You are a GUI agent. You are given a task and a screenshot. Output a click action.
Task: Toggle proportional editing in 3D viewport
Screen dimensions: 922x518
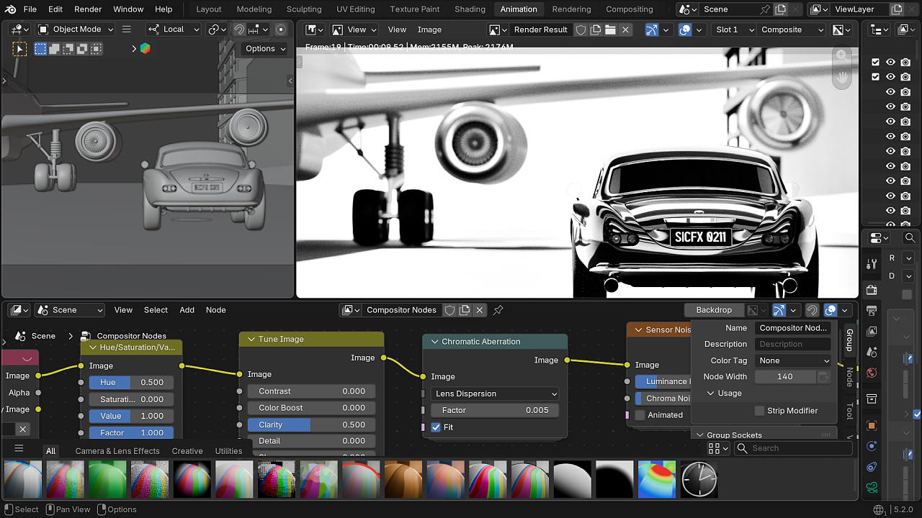click(x=281, y=29)
